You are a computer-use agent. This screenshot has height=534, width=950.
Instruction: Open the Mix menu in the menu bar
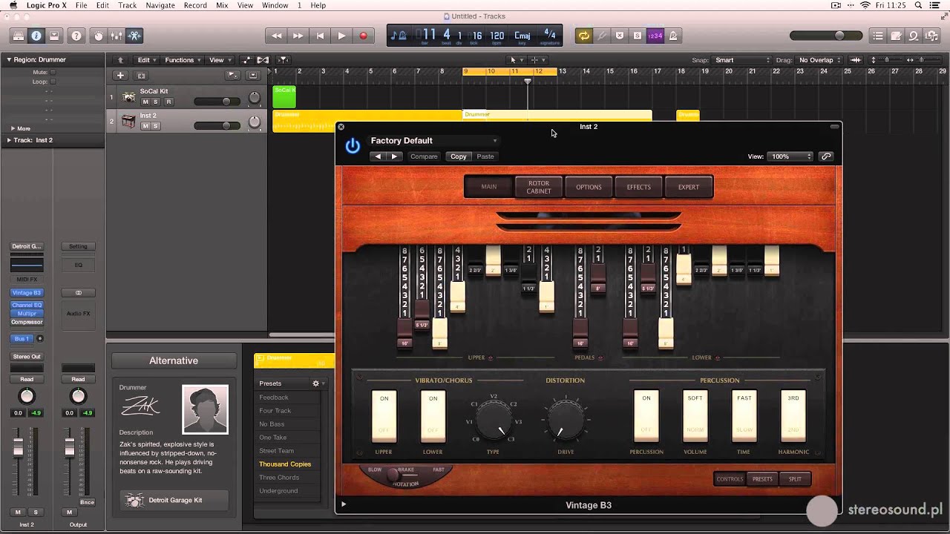pos(222,5)
